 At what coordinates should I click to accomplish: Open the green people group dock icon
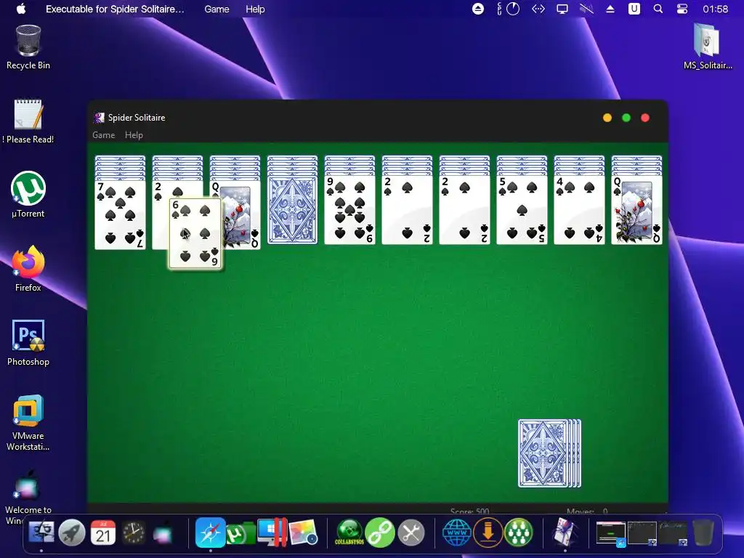(x=518, y=533)
